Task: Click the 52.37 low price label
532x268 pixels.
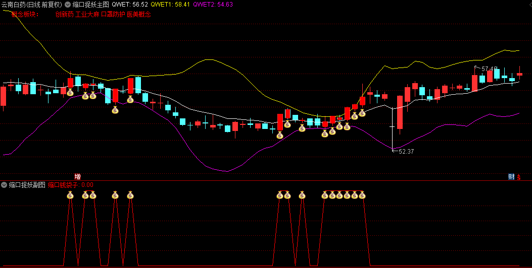Action: (406, 152)
